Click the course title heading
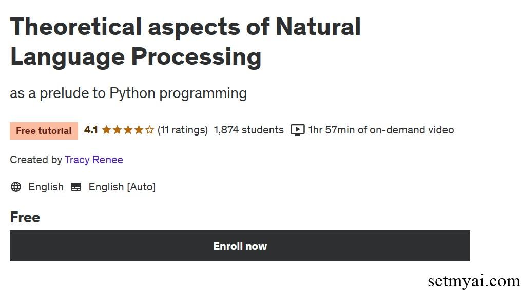The width and height of the screenshot is (521, 290). click(x=185, y=41)
